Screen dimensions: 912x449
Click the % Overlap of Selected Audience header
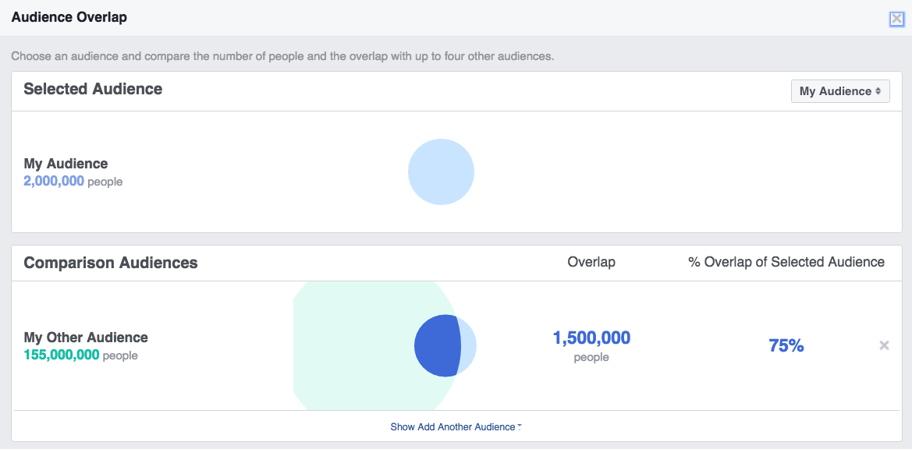tap(787, 262)
